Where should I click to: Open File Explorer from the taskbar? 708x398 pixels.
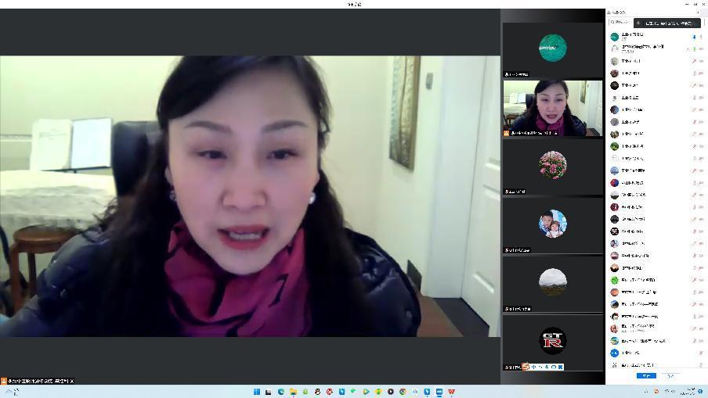pyautogui.click(x=293, y=392)
